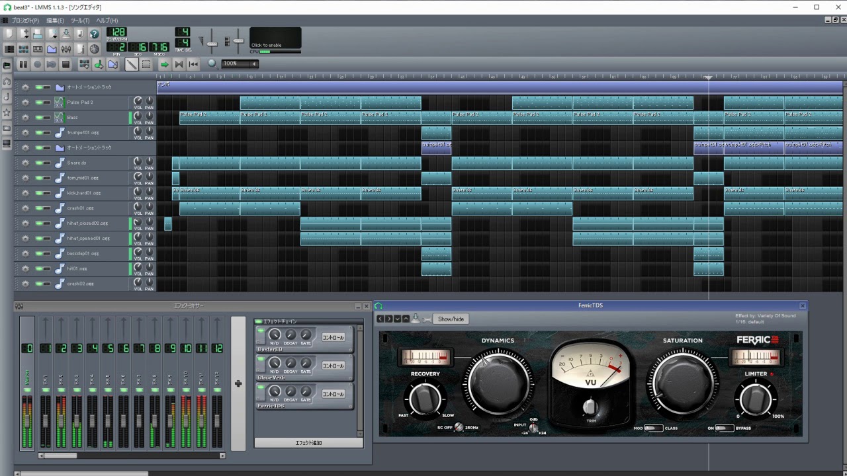Add a sample track
Image resolution: width=847 pixels, height=476 pixels.
[99, 64]
